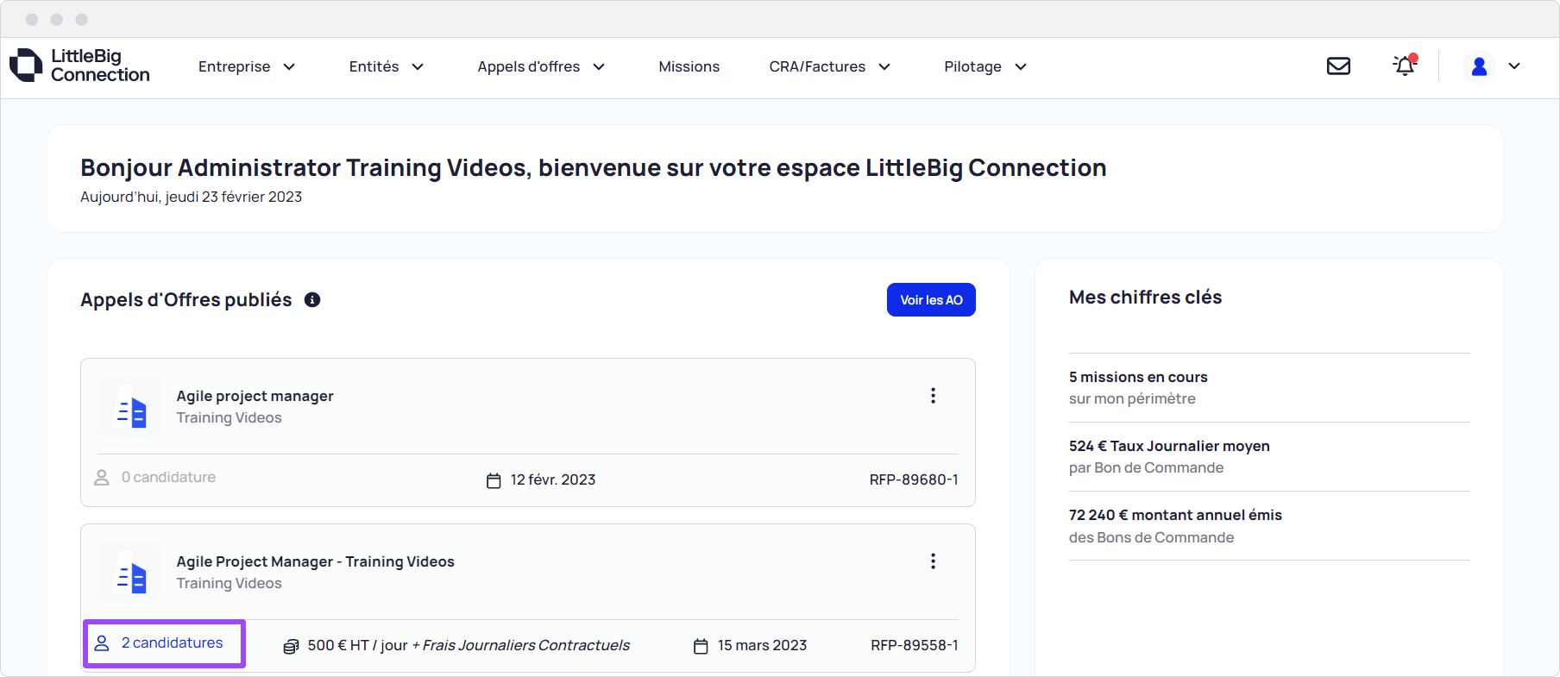Screen dimensions: 1560x677
Task: Click 500 € HT / jour rate text
Action: 357,645
